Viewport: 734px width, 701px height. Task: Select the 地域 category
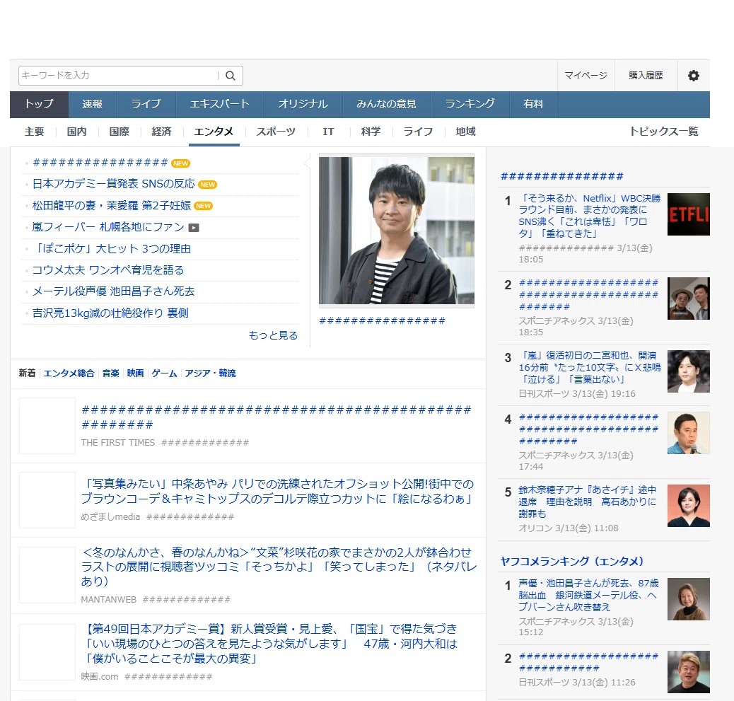coord(466,132)
